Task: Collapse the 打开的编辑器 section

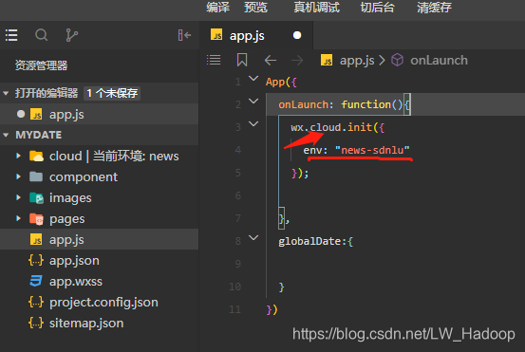Action: tap(6, 93)
